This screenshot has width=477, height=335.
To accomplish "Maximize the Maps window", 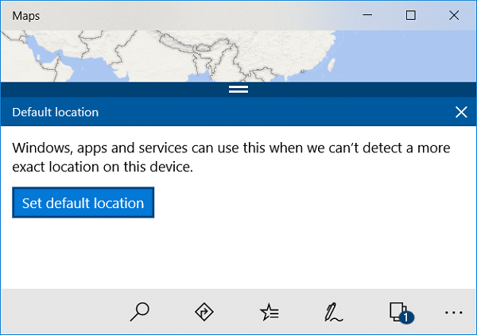I will 411,15.
